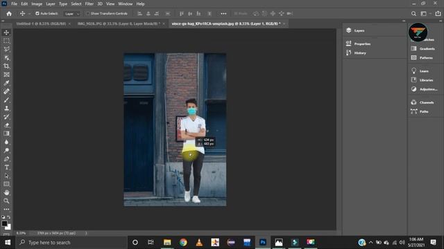Open the Layer auto-select dropdown
The width and height of the screenshot is (444, 249).
72,14
